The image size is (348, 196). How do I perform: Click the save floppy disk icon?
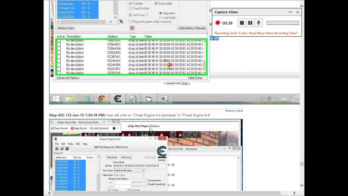[67, 149]
